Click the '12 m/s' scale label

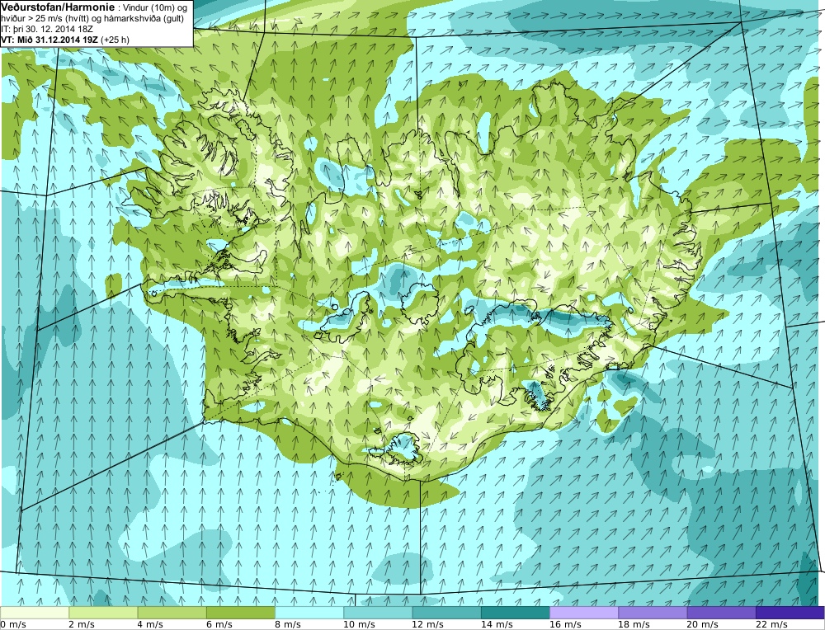(428, 624)
